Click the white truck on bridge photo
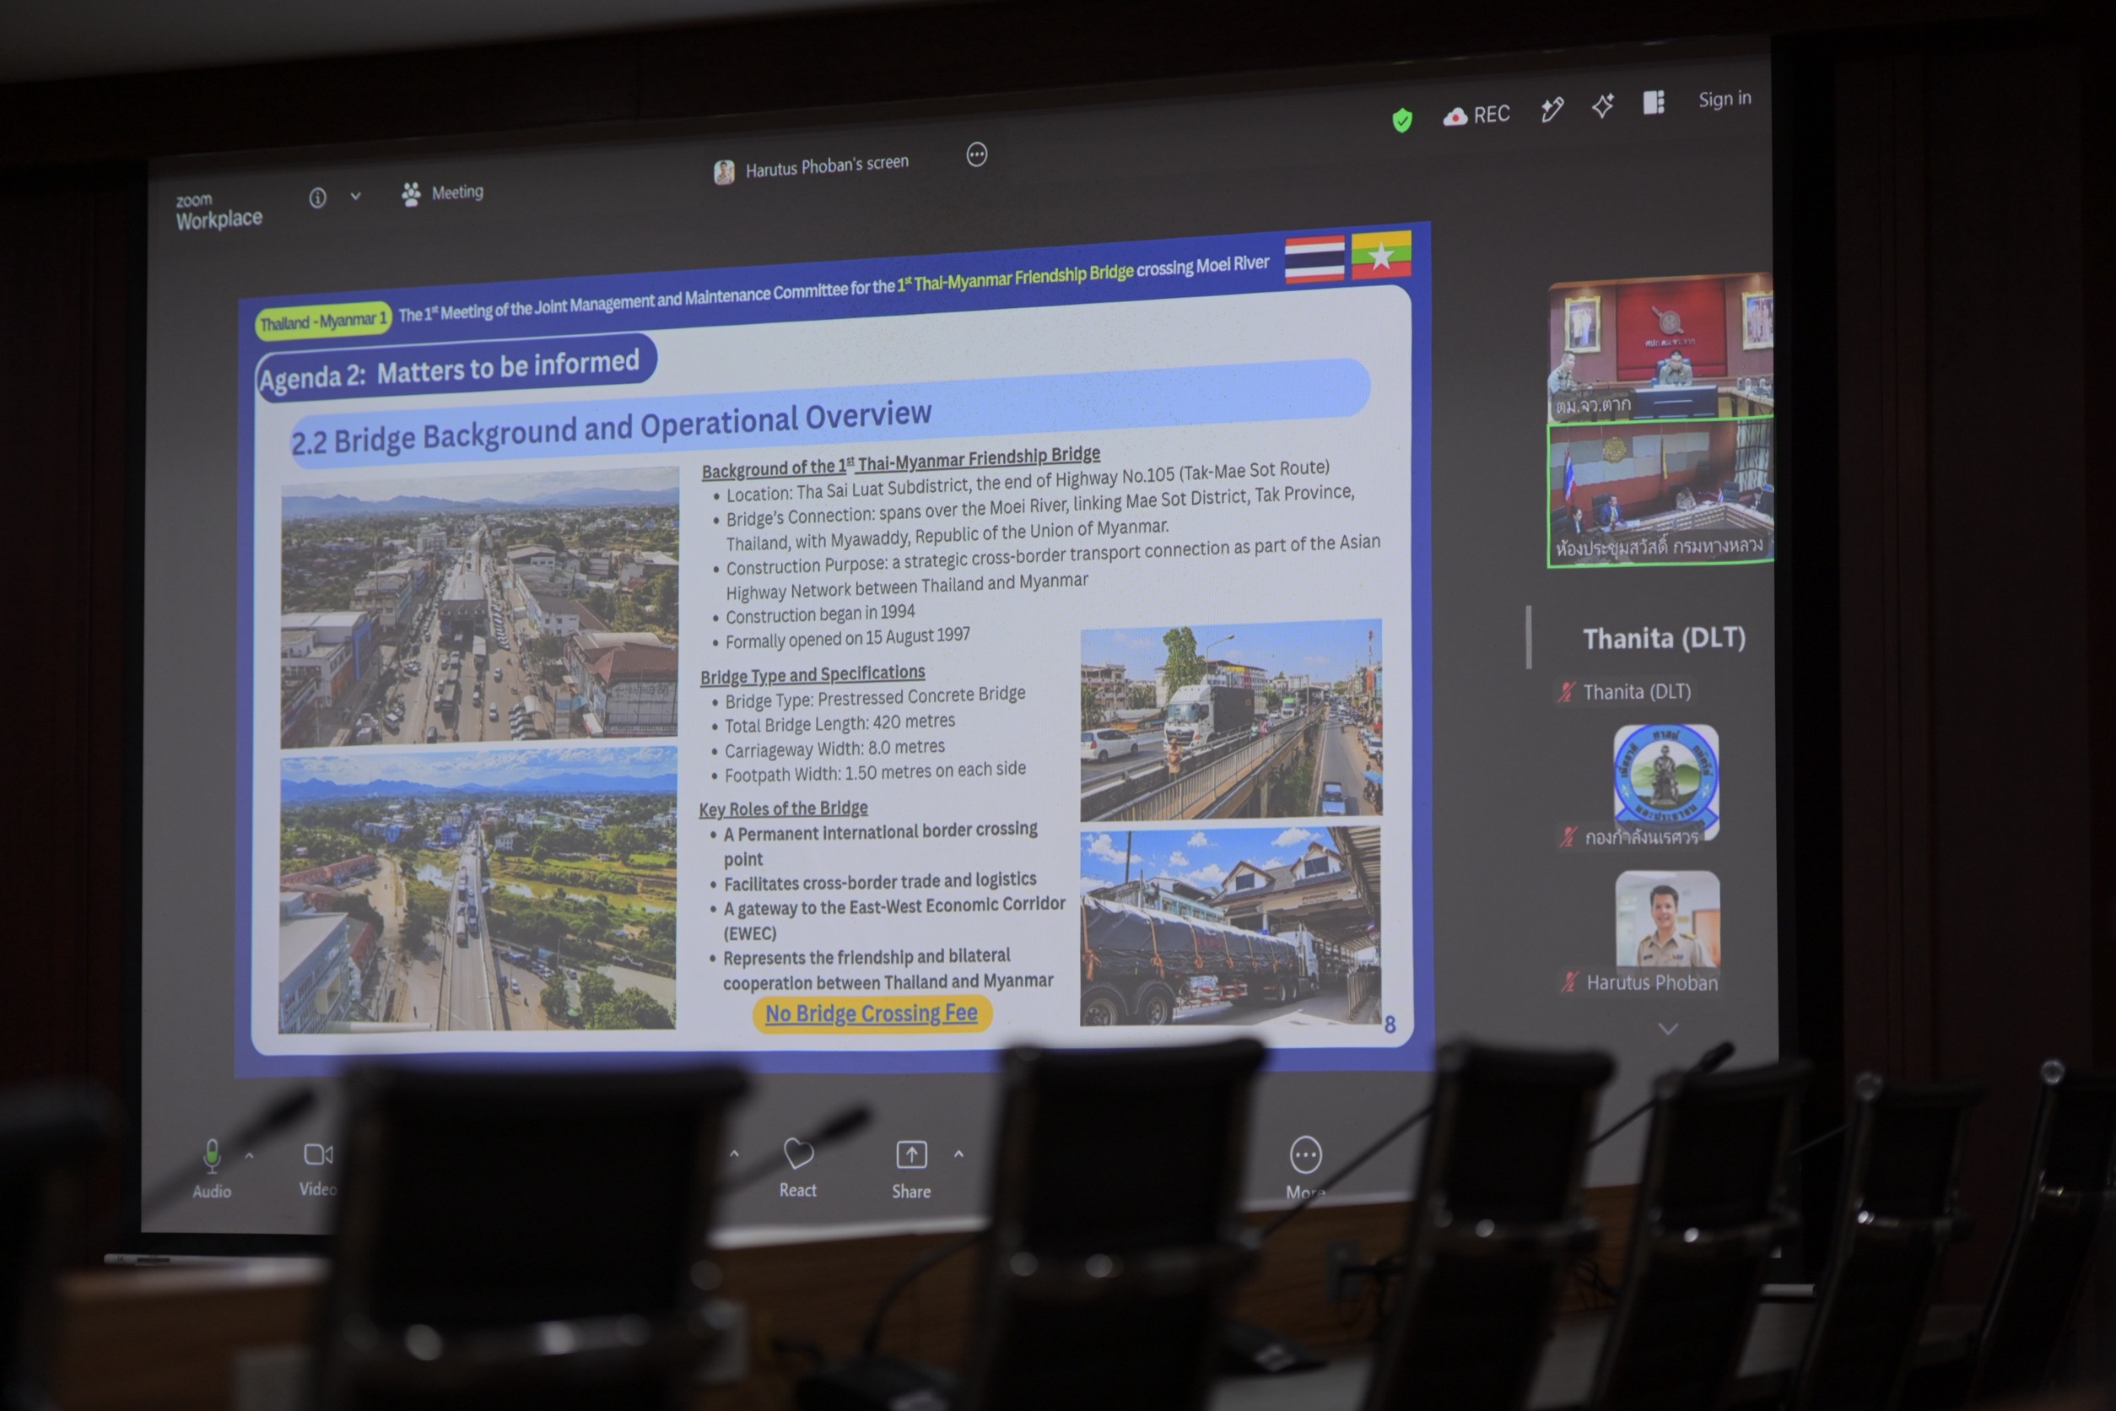 [1231, 720]
